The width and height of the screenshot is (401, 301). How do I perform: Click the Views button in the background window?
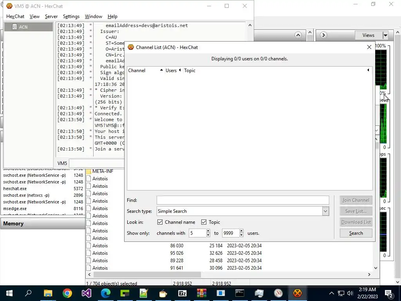368,35
